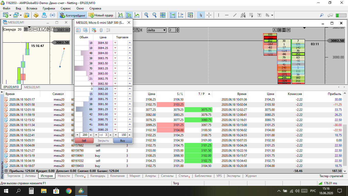Open the Сервис menu
The image size is (348, 196).
tap(66, 8)
